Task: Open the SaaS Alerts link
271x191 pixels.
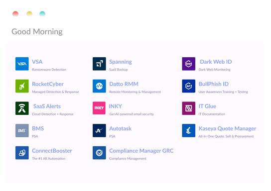Action: point(47,106)
